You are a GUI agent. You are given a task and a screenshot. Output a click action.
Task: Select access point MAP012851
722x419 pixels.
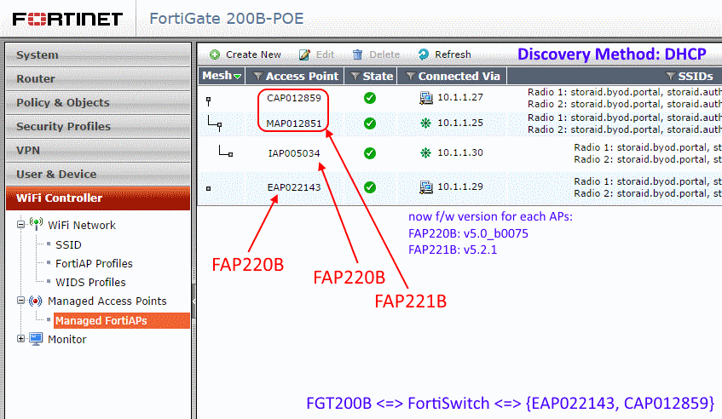coord(294,123)
